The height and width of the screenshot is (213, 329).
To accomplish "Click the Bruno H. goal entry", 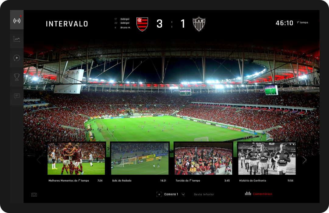I will 122,27.
